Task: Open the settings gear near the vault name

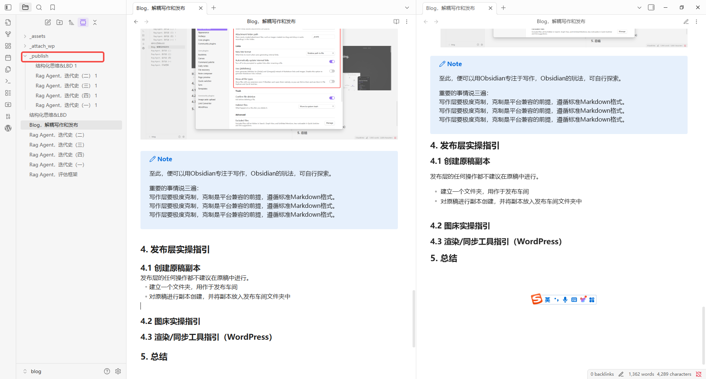Action: point(118,371)
